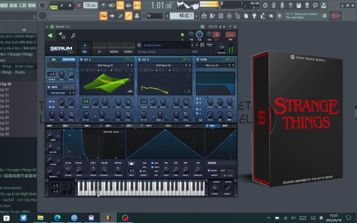Viewport: 357px width, 223px height.
Task: Open the help question mark icon
Action: [290, 5]
